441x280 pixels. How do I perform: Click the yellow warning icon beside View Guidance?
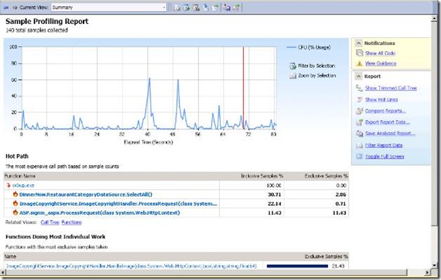(x=360, y=63)
